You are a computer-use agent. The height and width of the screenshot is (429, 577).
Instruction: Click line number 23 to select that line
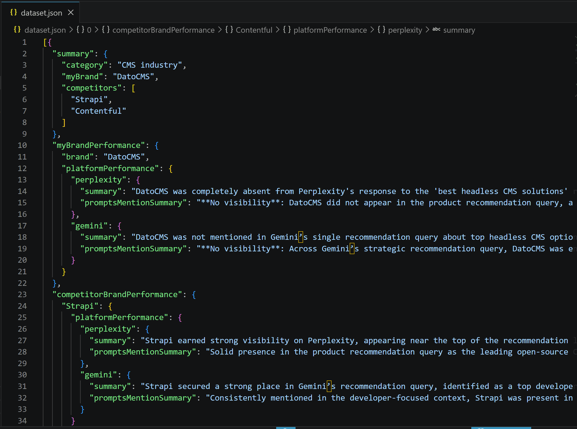tap(22, 294)
